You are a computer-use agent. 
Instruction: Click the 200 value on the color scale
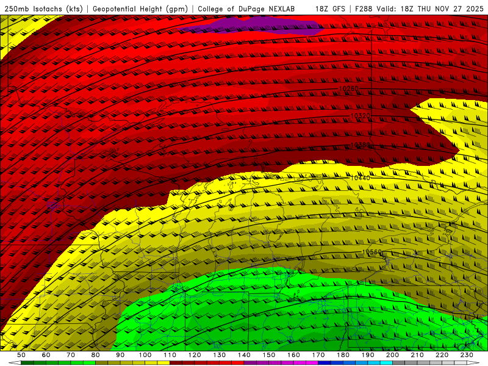(393, 355)
